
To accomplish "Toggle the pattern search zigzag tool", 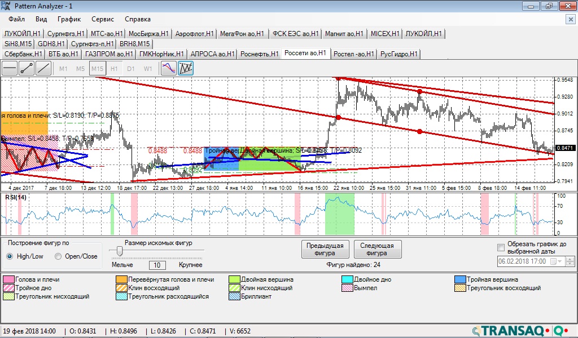I will 186,68.
